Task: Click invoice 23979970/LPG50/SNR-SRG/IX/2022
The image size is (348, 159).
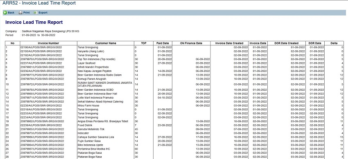Action: [42, 59]
